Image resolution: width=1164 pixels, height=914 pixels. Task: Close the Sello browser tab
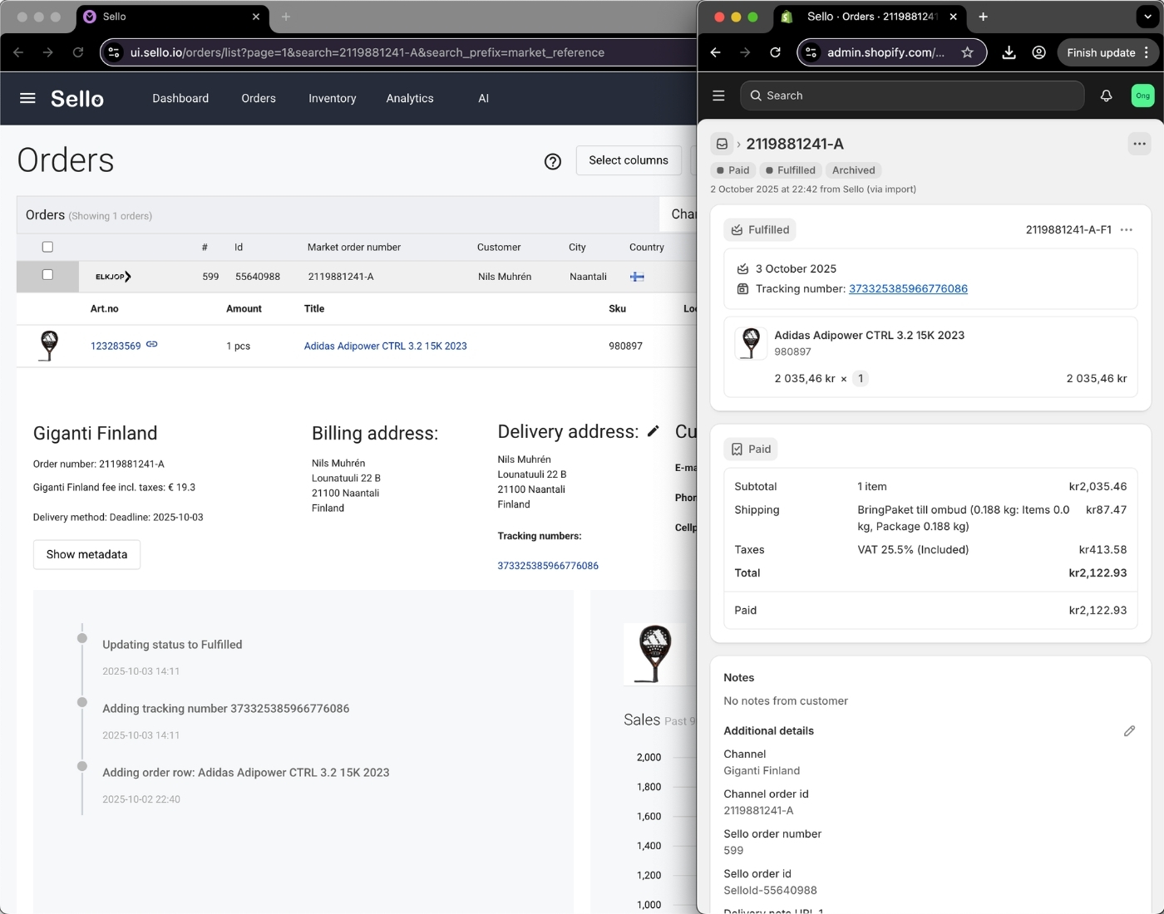[x=256, y=17]
